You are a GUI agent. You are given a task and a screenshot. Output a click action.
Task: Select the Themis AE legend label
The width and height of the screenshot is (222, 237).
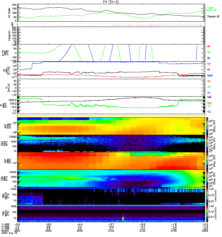(213, 16)
